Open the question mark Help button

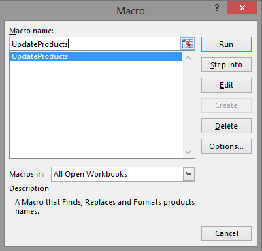[x=217, y=8]
